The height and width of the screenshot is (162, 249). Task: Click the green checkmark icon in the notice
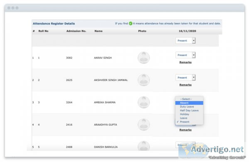131,24
